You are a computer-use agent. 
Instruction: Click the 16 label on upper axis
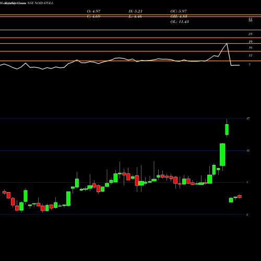tap(250, 48)
